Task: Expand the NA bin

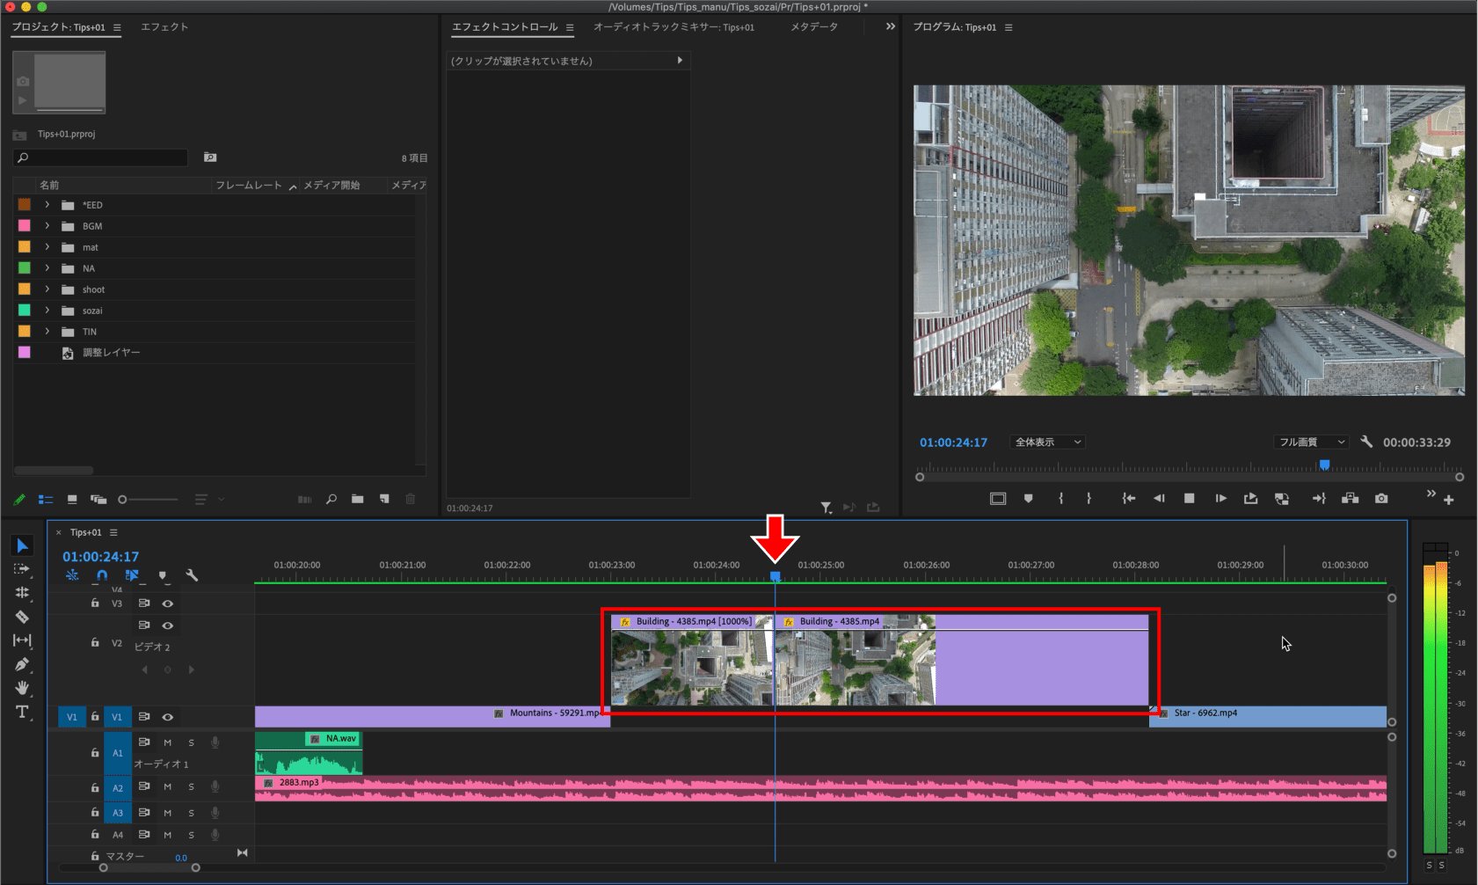Action: 47,268
